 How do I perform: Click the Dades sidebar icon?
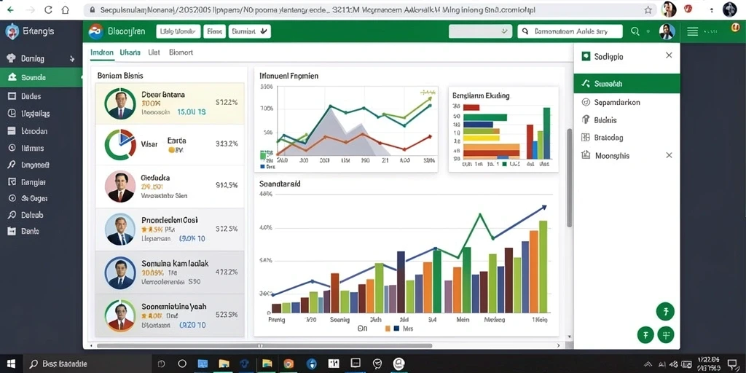(12, 96)
